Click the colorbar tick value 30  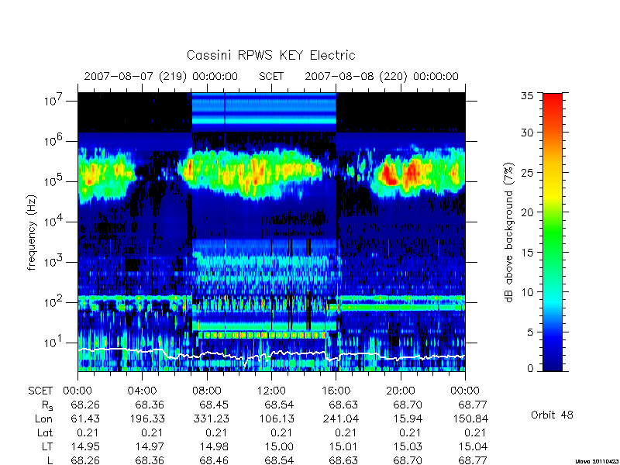[527, 133]
